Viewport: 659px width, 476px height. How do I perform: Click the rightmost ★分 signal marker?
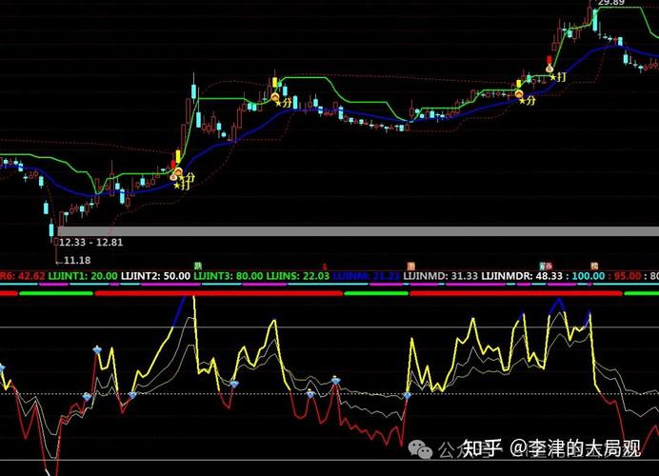(x=528, y=101)
